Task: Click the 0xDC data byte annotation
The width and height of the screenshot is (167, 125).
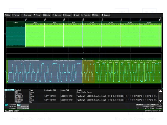Action: (x=117, y=63)
